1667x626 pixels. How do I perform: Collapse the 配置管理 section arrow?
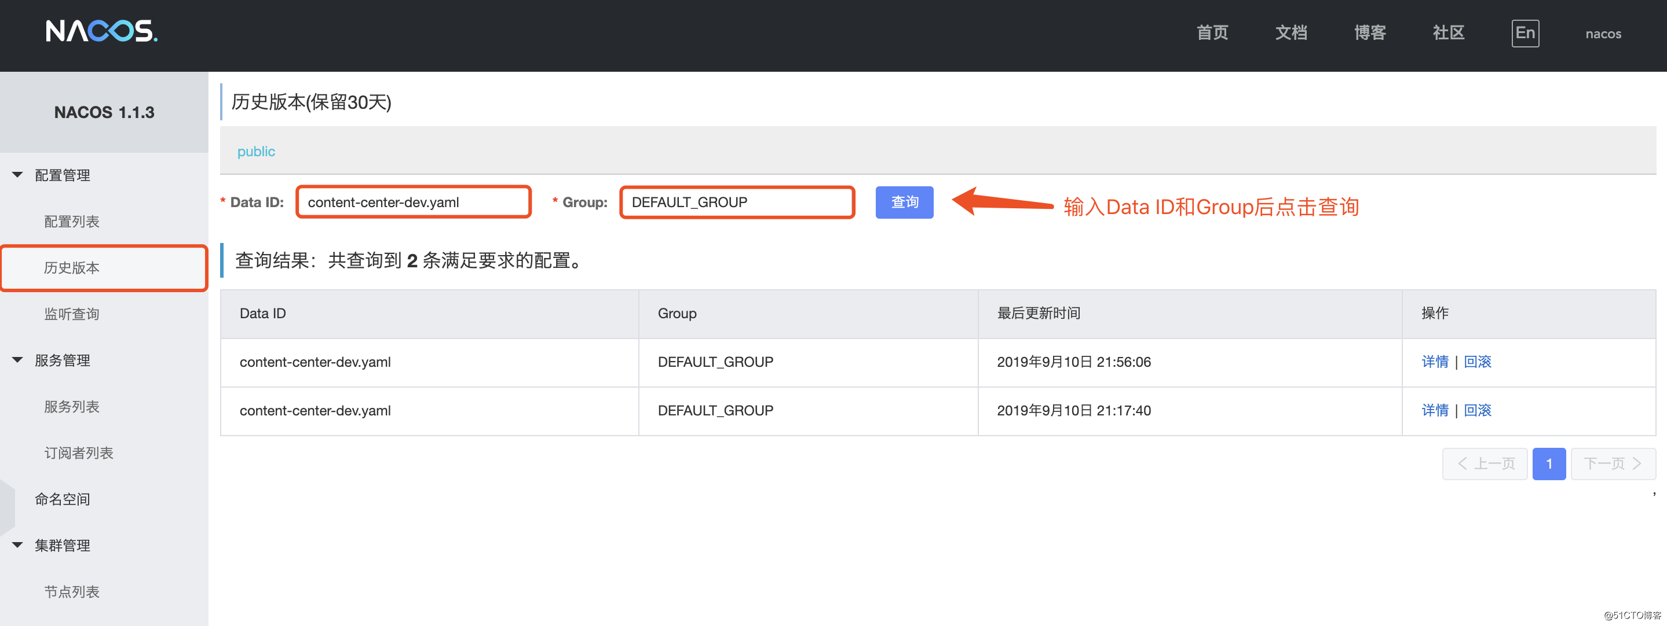[17, 175]
